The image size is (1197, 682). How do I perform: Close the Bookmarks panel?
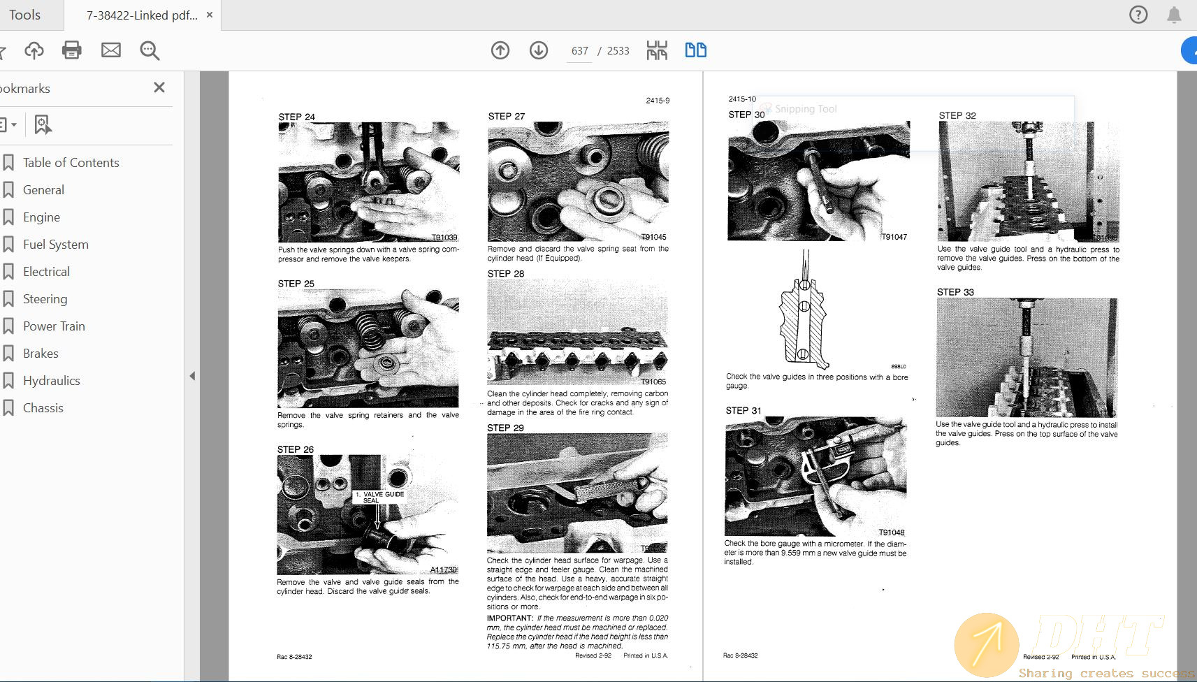coord(159,87)
